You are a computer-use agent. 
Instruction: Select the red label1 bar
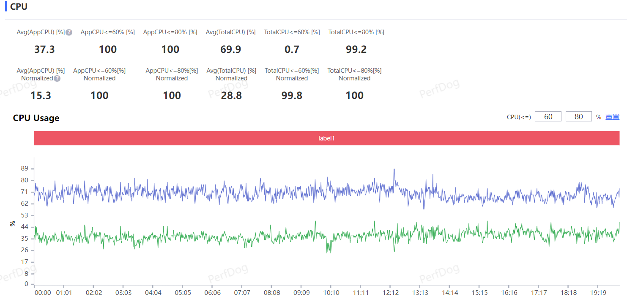(326, 138)
